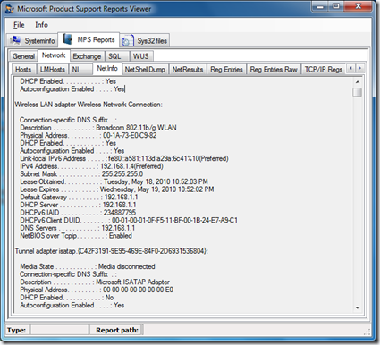Switch to the WUS sub-tab
The width and height of the screenshot is (380, 345).
[140, 56]
